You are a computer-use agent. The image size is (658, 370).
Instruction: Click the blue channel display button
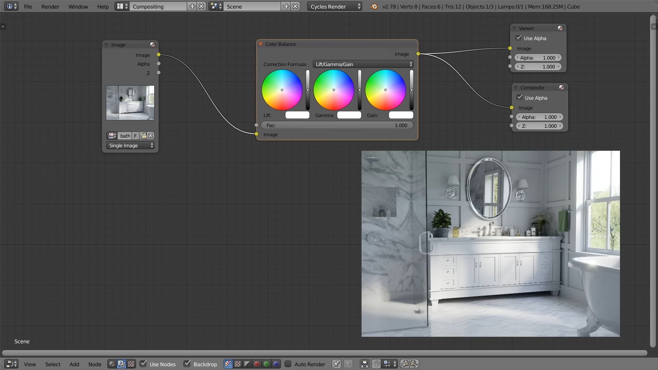pos(276,364)
